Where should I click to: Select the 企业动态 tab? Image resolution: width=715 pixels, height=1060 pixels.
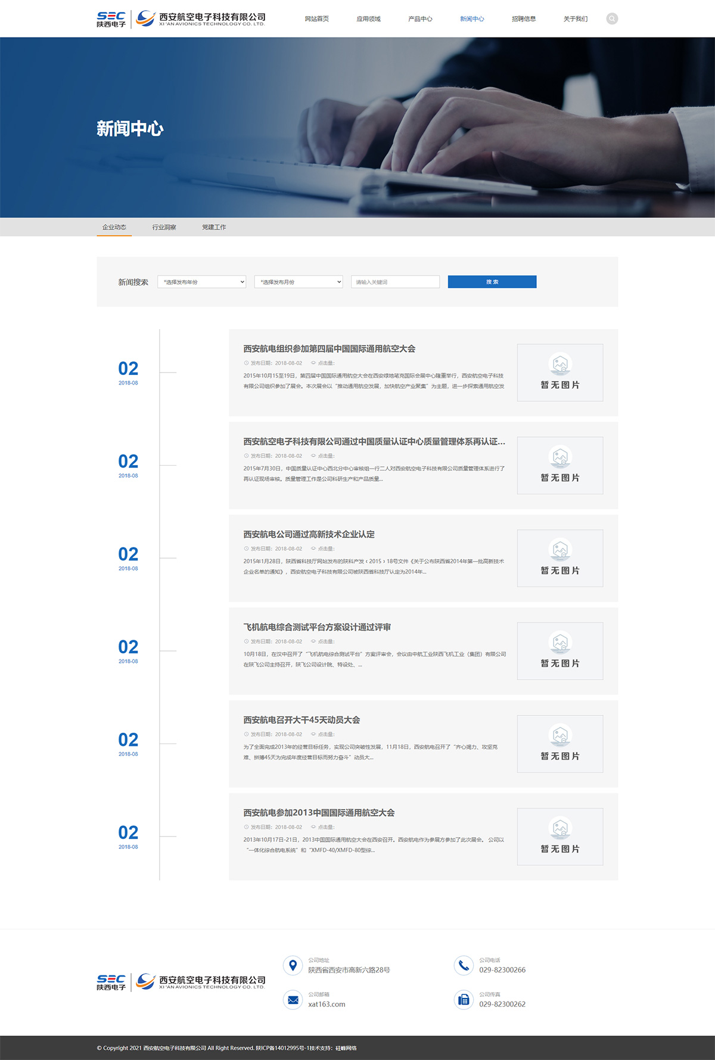114,227
